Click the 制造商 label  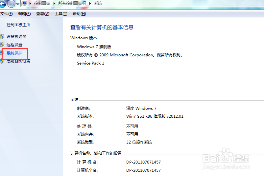tap(83, 108)
